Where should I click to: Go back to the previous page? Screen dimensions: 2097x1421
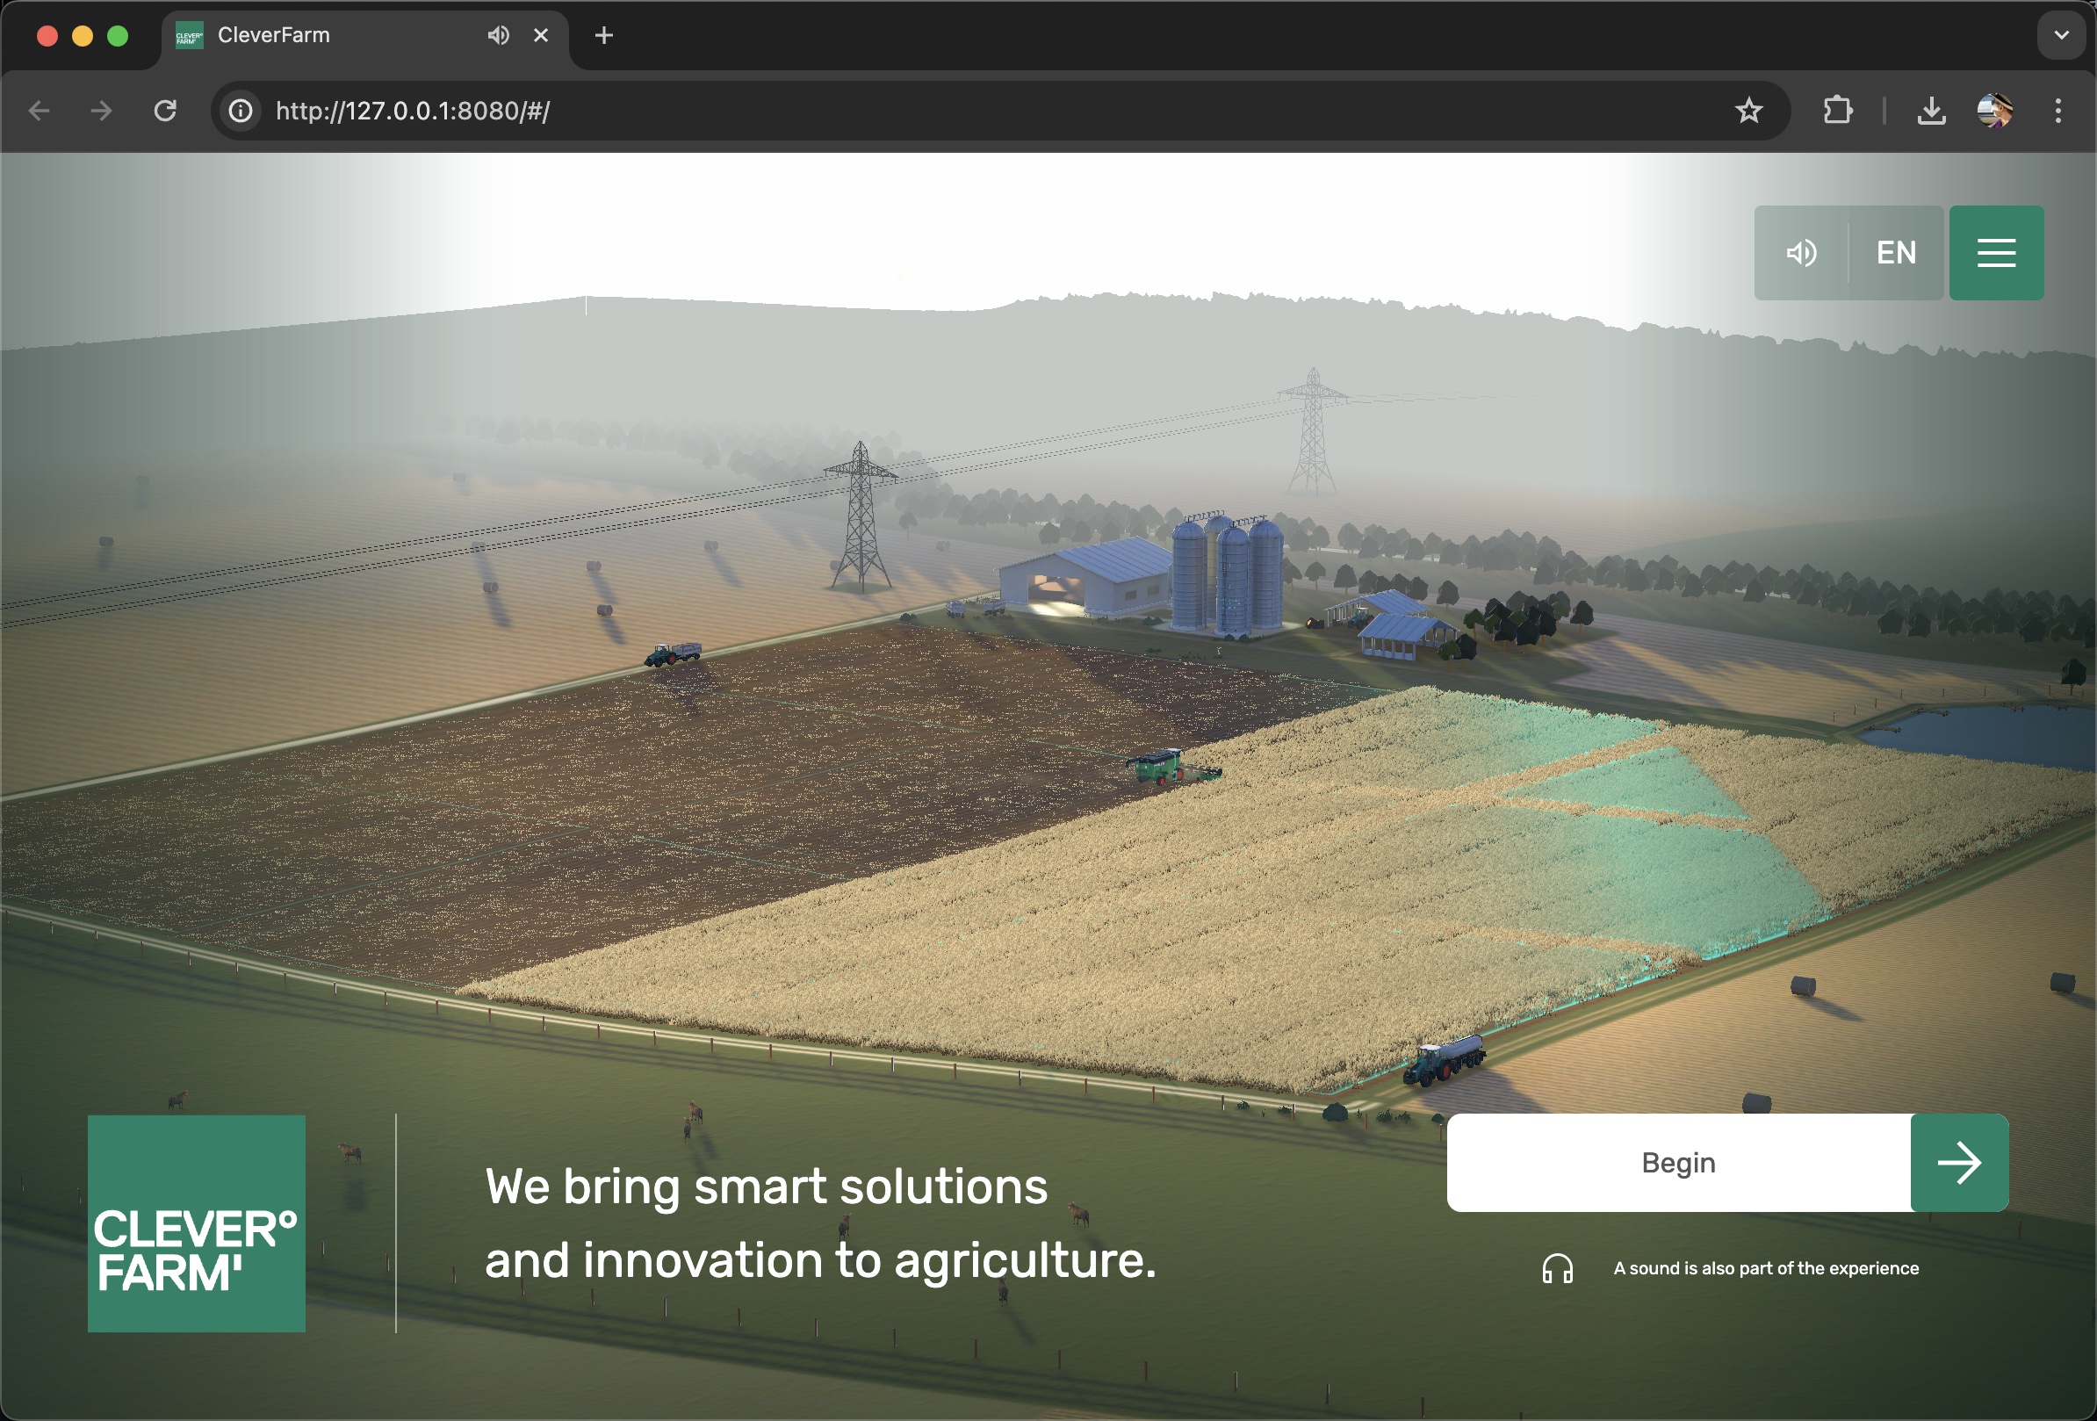pos(39,111)
